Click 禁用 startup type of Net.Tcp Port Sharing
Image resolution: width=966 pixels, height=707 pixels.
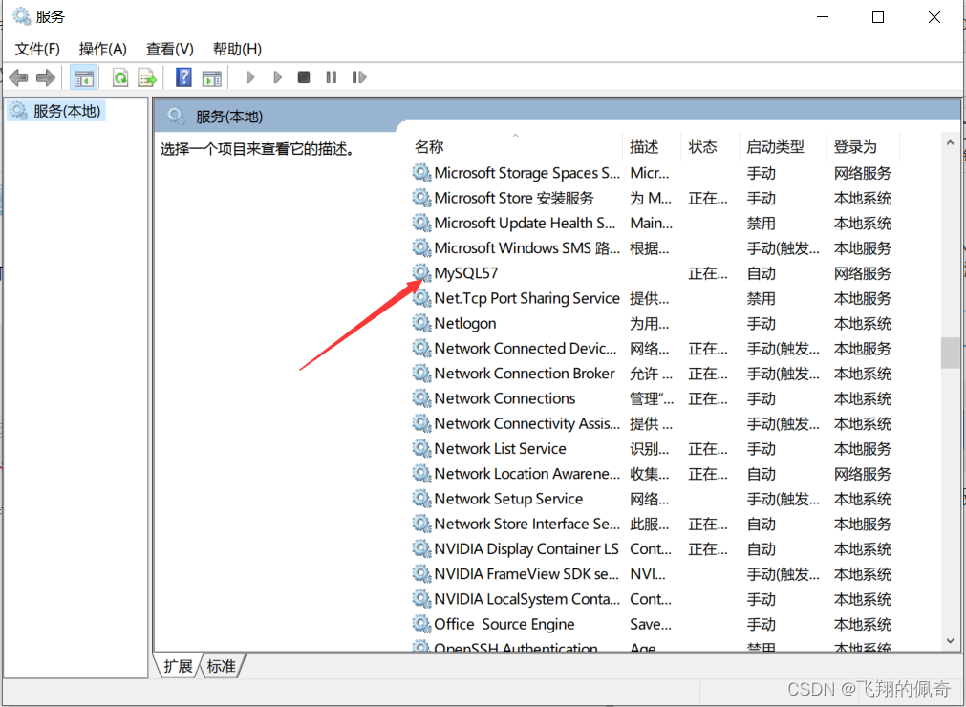[x=762, y=299]
